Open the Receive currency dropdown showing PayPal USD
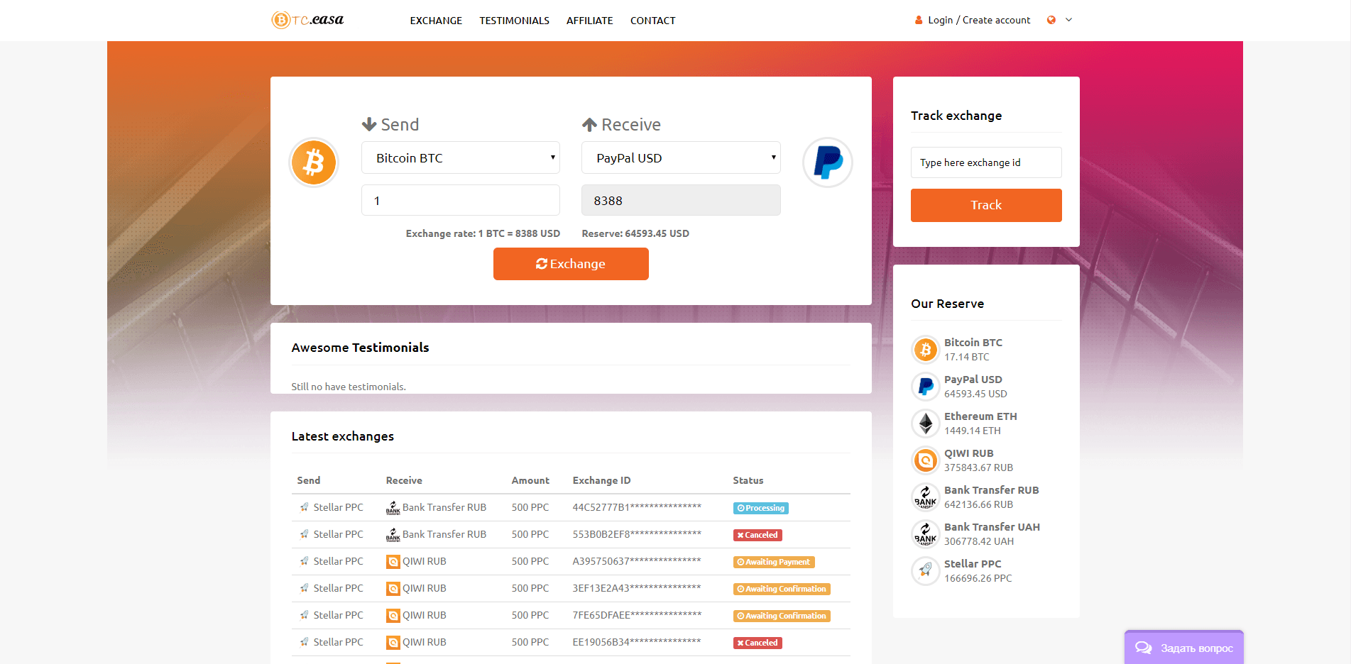The width and height of the screenshot is (1351, 664). pyautogui.click(x=680, y=157)
